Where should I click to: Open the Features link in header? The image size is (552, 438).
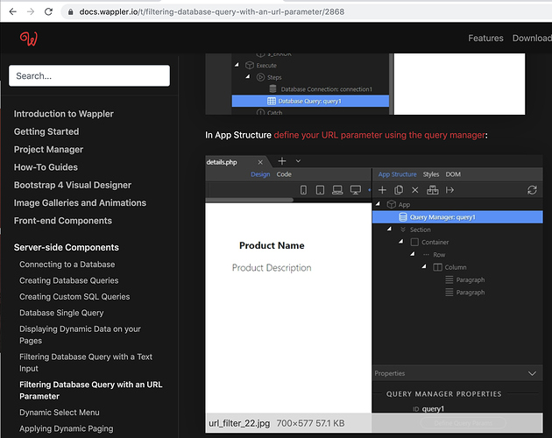coord(485,39)
